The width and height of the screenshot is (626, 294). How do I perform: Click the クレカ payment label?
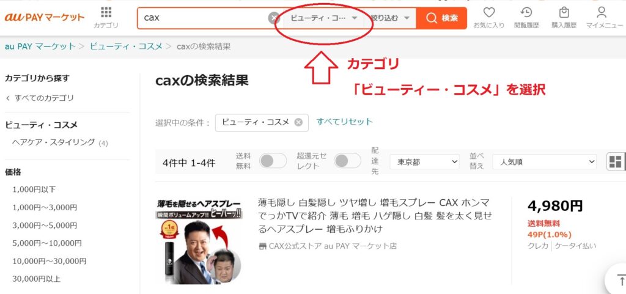click(538, 246)
